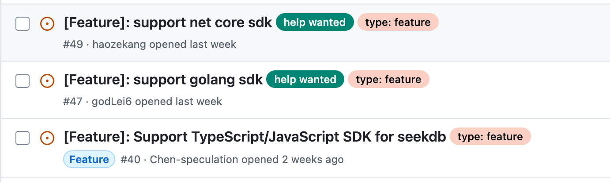
Task: Filter by help wanted label on golang issue
Action: 305,79
